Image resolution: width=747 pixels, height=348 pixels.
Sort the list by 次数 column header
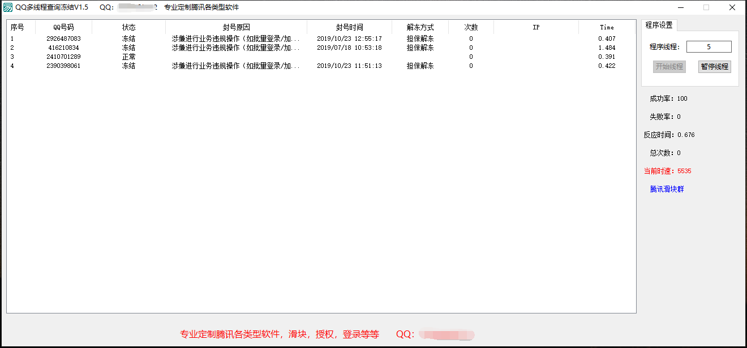point(470,27)
